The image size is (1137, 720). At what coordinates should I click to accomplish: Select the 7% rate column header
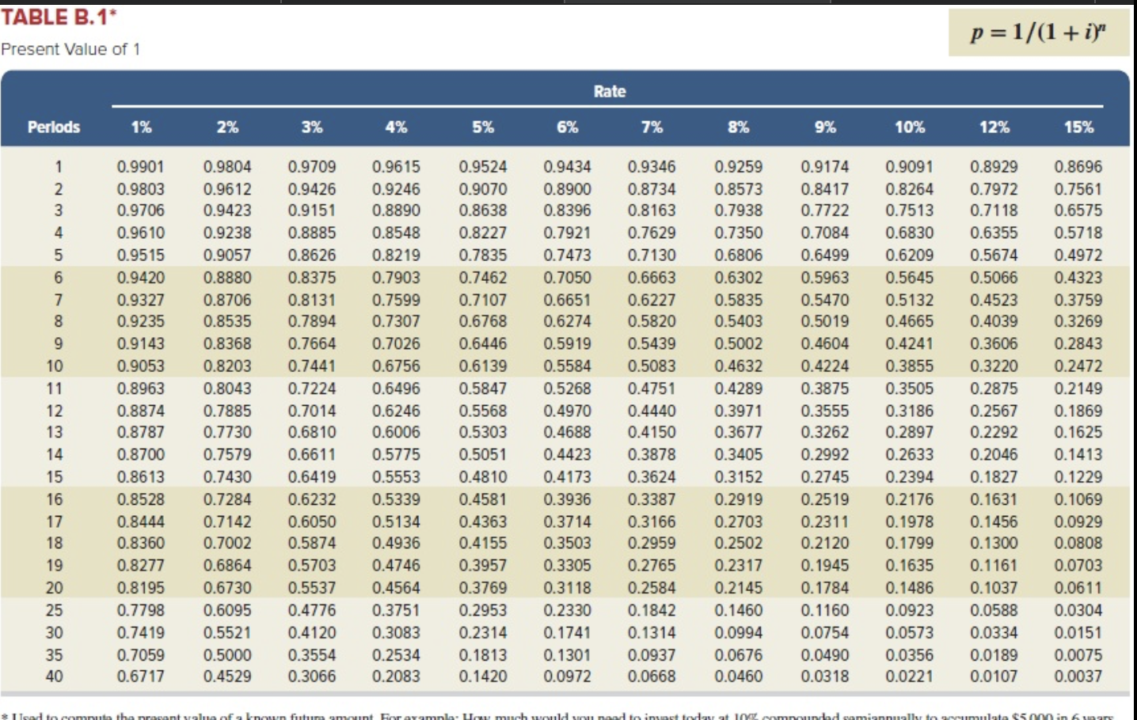click(x=652, y=127)
